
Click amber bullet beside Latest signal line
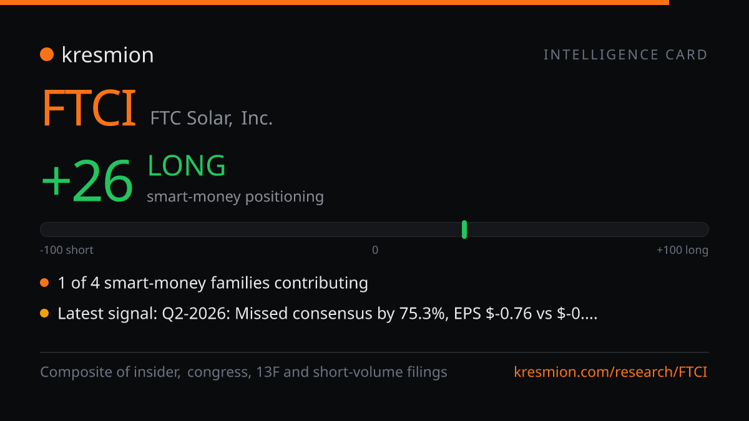pyautogui.click(x=44, y=314)
